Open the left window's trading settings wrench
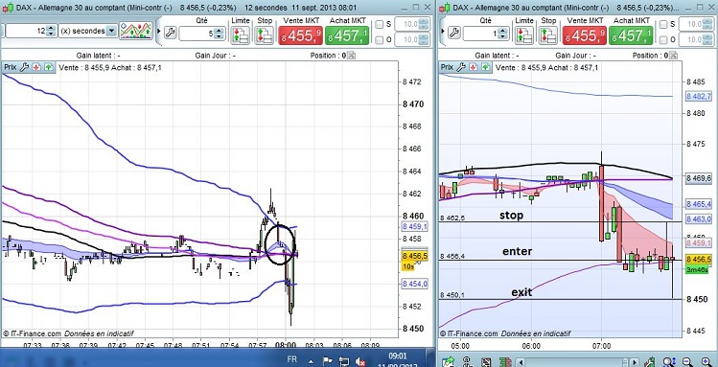The height and width of the screenshot is (367, 718). coord(170,33)
